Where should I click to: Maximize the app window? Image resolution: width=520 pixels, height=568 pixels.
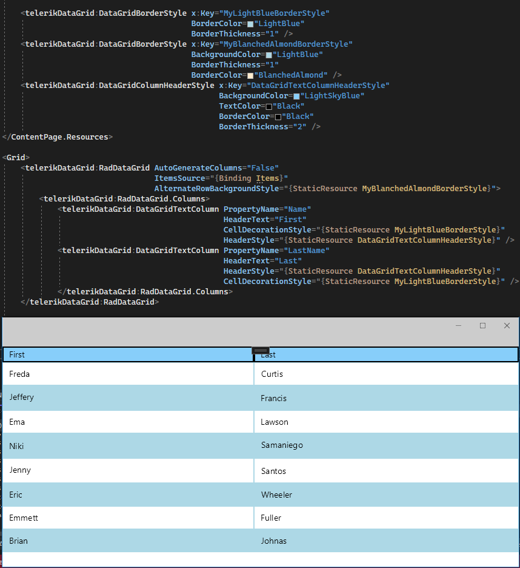point(482,326)
